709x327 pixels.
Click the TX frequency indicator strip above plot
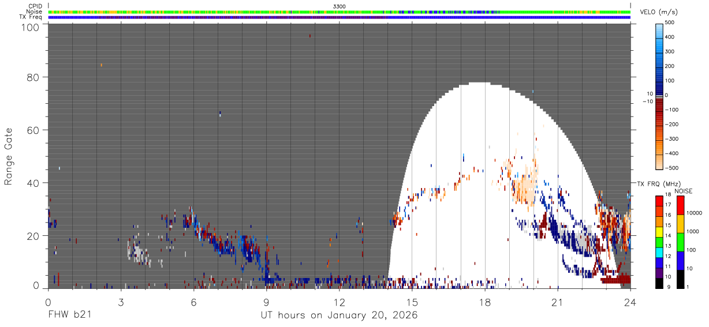click(339, 17)
